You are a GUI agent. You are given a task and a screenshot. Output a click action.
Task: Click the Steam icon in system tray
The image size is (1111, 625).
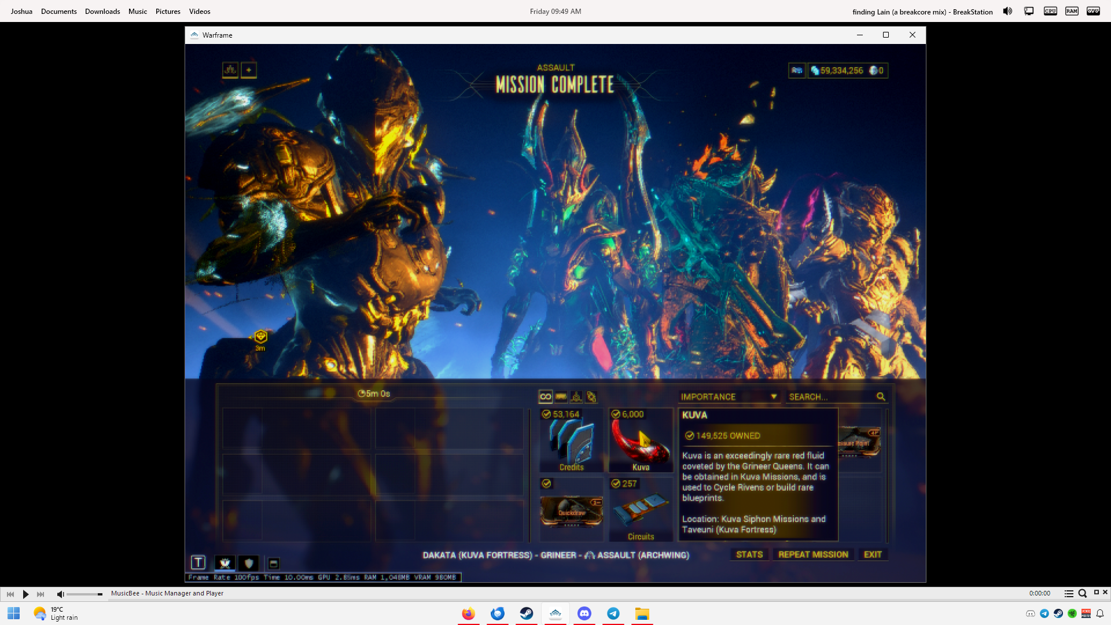click(x=1058, y=613)
